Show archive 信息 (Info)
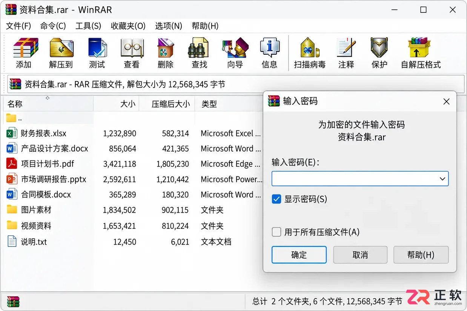The width and height of the screenshot is (467, 311). coord(269,48)
